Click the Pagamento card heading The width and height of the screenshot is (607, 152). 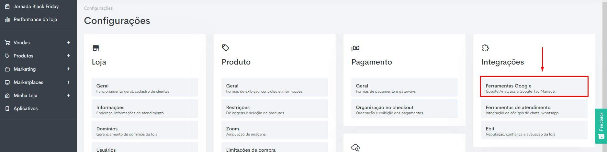[x=372, y=62]
